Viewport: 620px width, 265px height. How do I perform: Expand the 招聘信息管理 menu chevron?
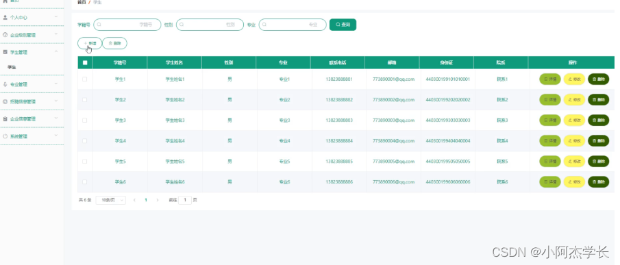[x=56, y=101]
